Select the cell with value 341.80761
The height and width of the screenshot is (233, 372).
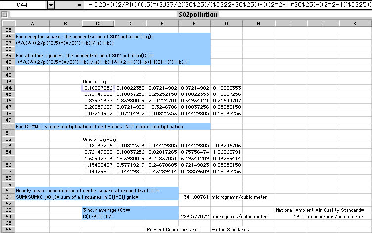(194, 197)
